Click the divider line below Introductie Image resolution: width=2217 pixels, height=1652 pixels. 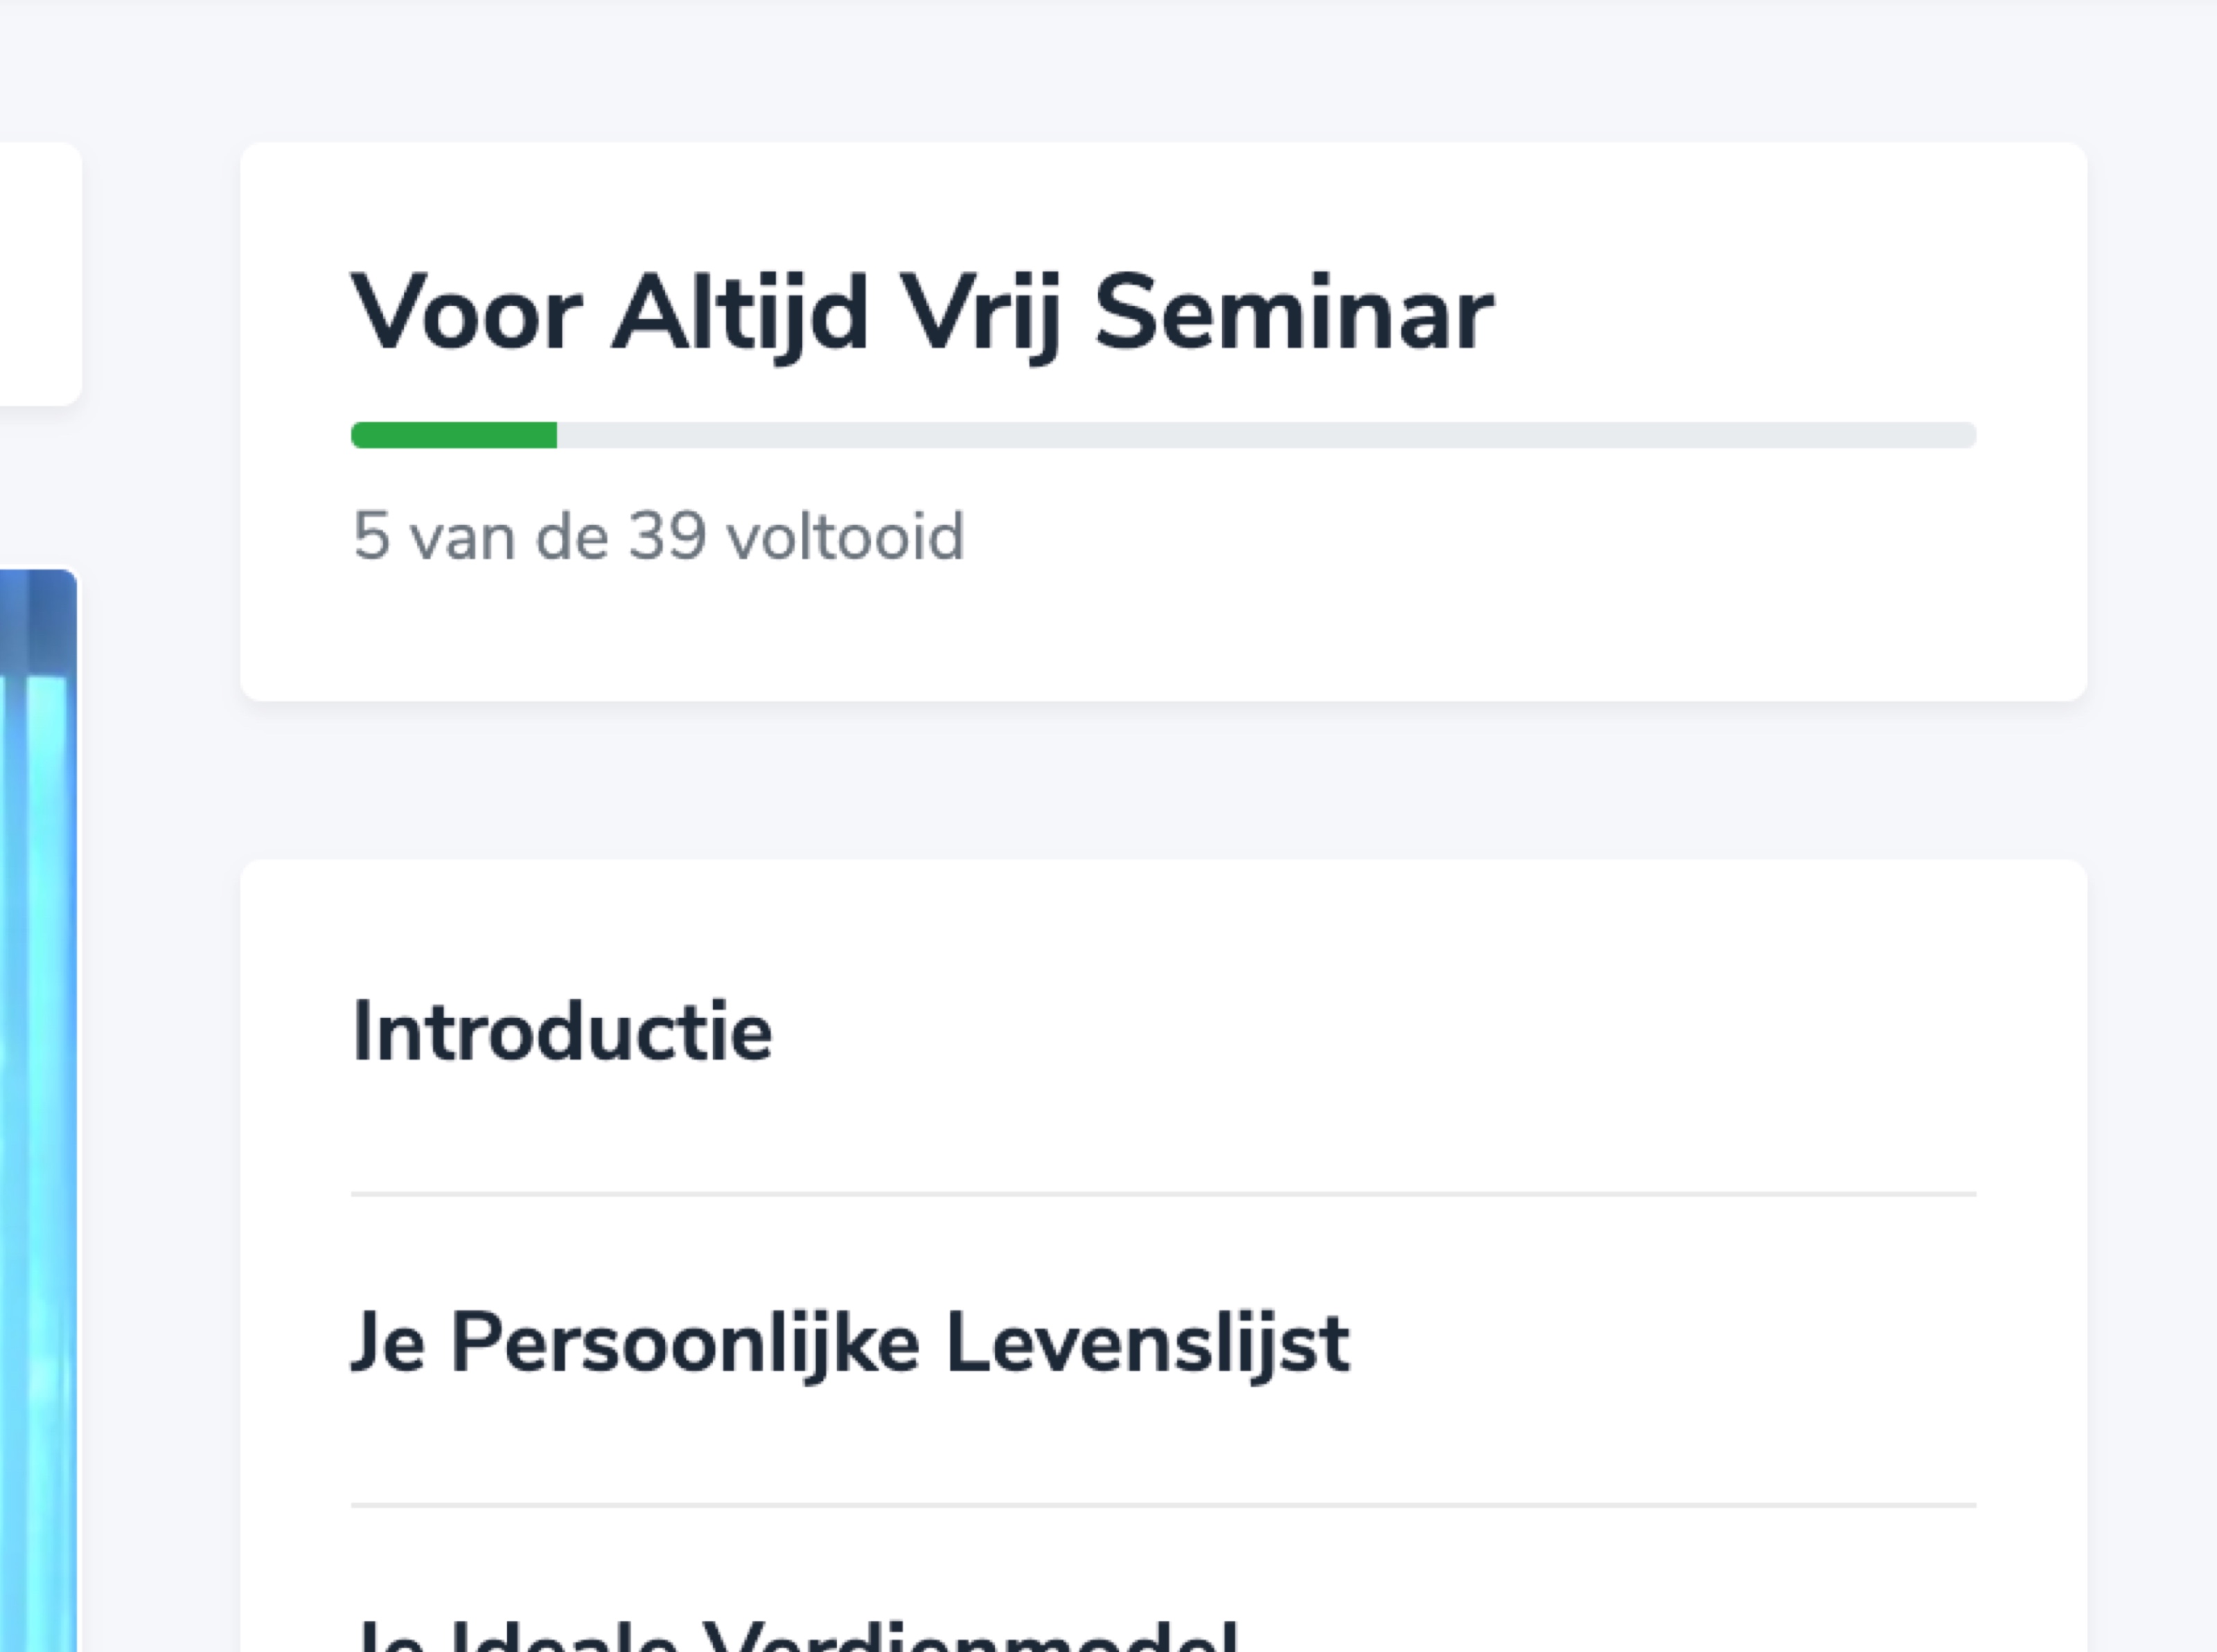click(1163, 1194)
